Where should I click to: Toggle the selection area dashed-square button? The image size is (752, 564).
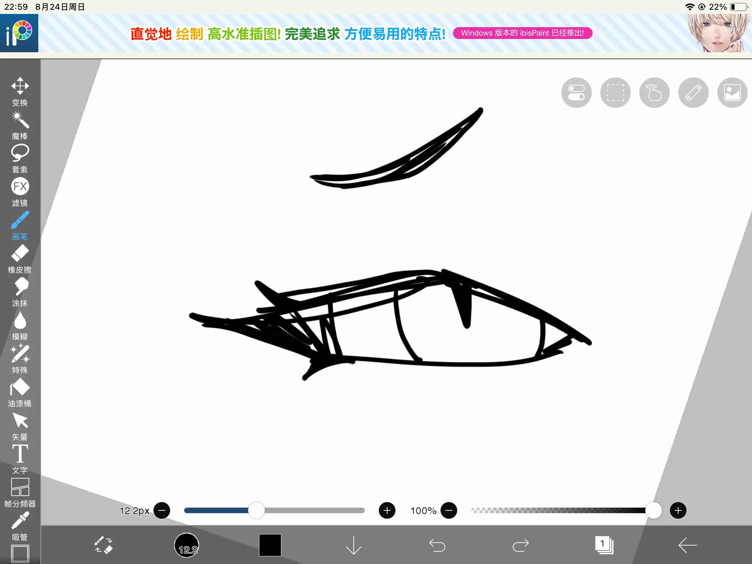pyautogui.click(x=615, y=93)
